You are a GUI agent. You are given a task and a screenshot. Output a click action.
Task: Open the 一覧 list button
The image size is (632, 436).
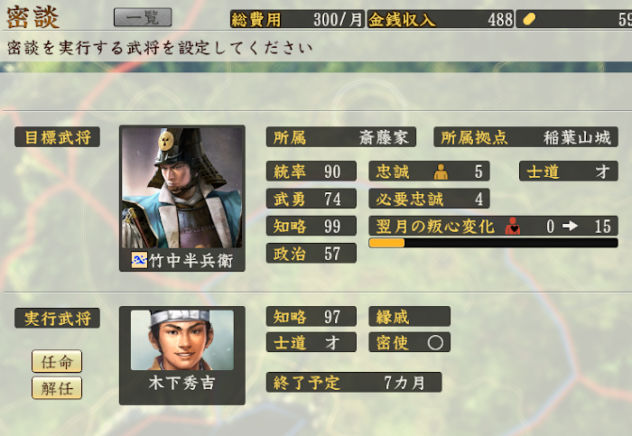point(143,17)
